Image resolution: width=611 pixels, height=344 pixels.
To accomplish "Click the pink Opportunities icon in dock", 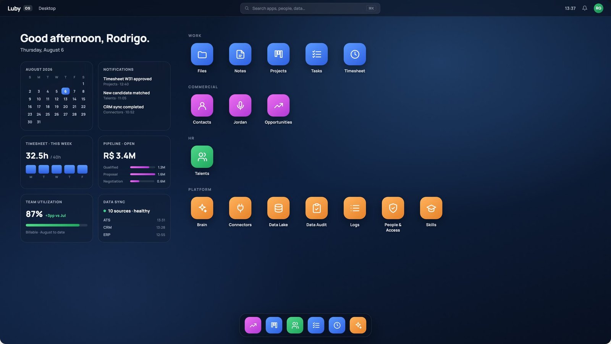I will [x=253, y=325].
